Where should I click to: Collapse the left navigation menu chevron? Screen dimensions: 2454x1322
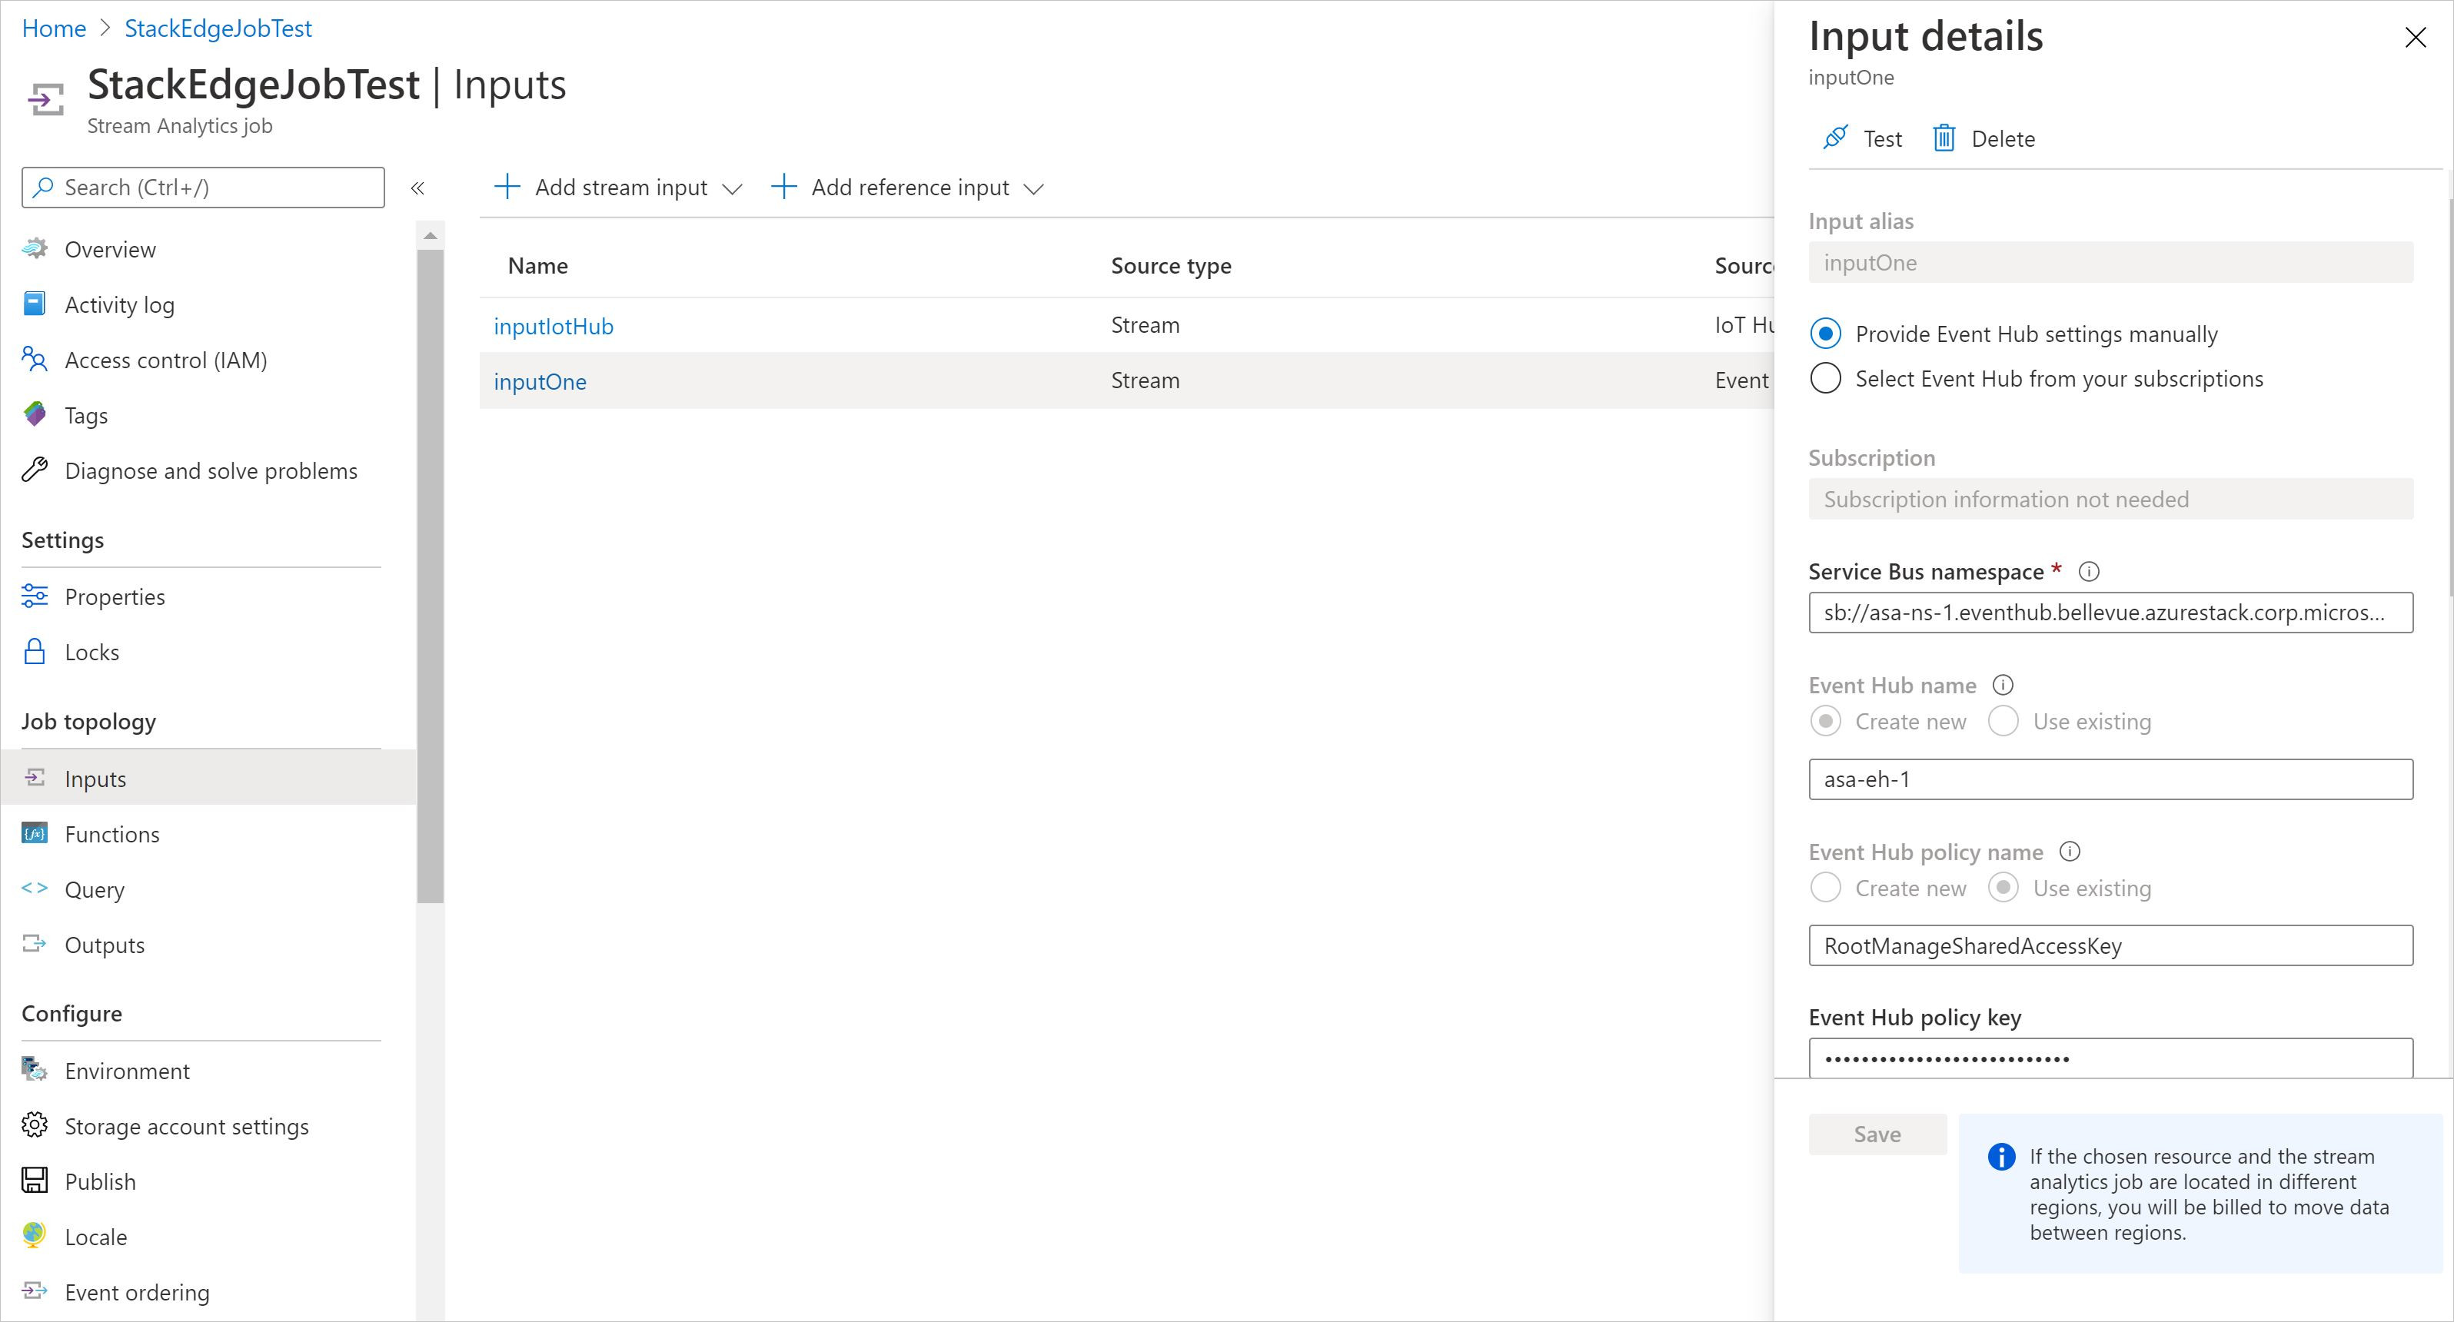pos(417,188)
